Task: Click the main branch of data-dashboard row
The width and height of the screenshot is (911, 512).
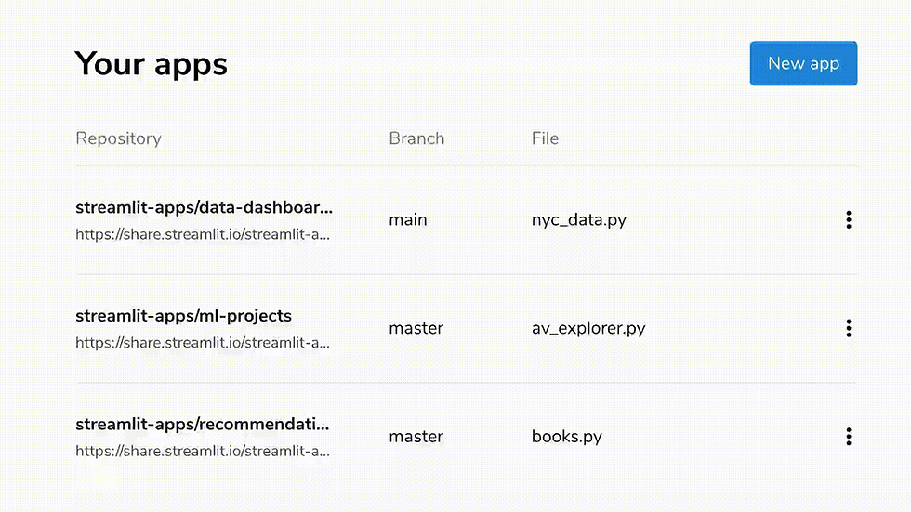Action: (x=408, y=220)
